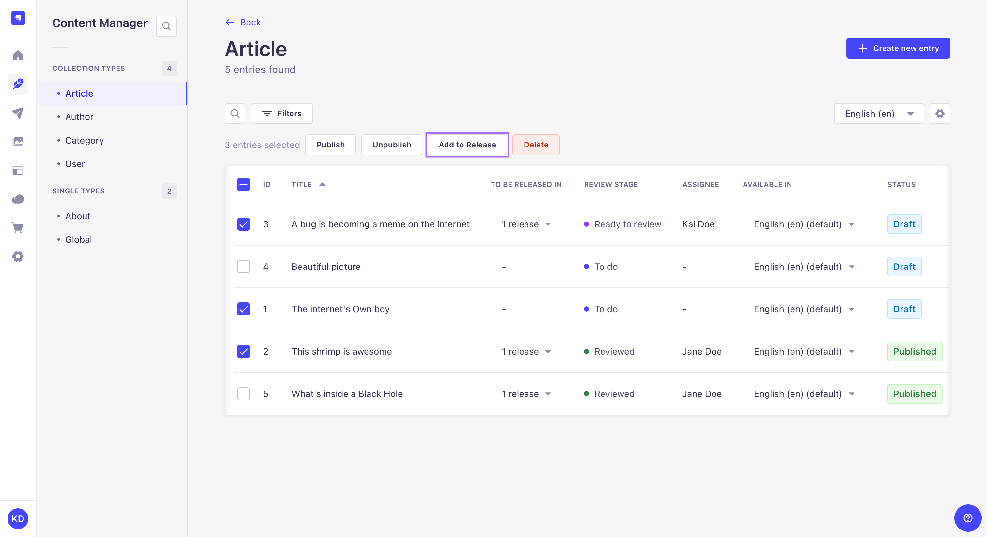987x537 pixels.
Task: Click the column settings icon top right
Action: [940, 113]
